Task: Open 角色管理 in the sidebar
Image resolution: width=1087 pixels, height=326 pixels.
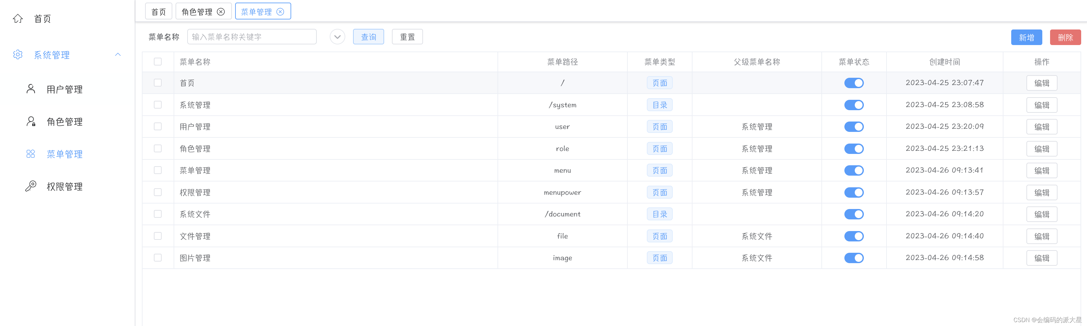Action: click(x=64, y=122)
